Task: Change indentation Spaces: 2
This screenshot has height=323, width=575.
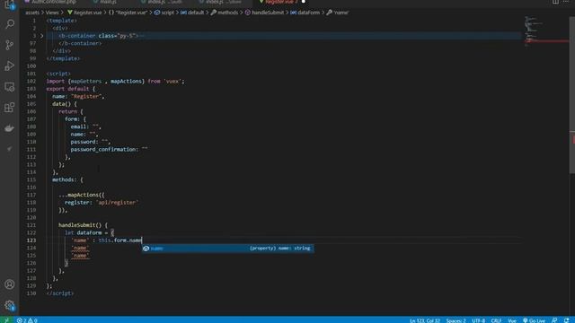Action: coord(456,320)
